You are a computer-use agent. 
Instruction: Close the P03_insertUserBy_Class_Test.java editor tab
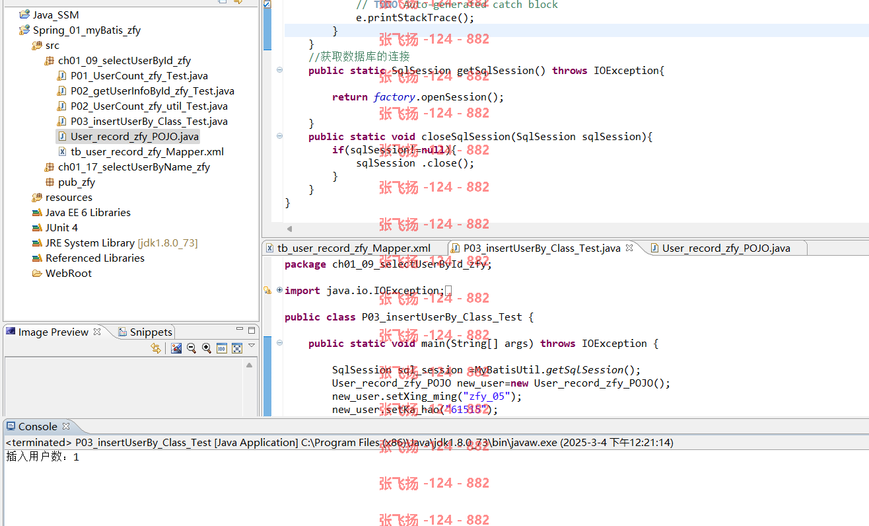coord(629,248)
